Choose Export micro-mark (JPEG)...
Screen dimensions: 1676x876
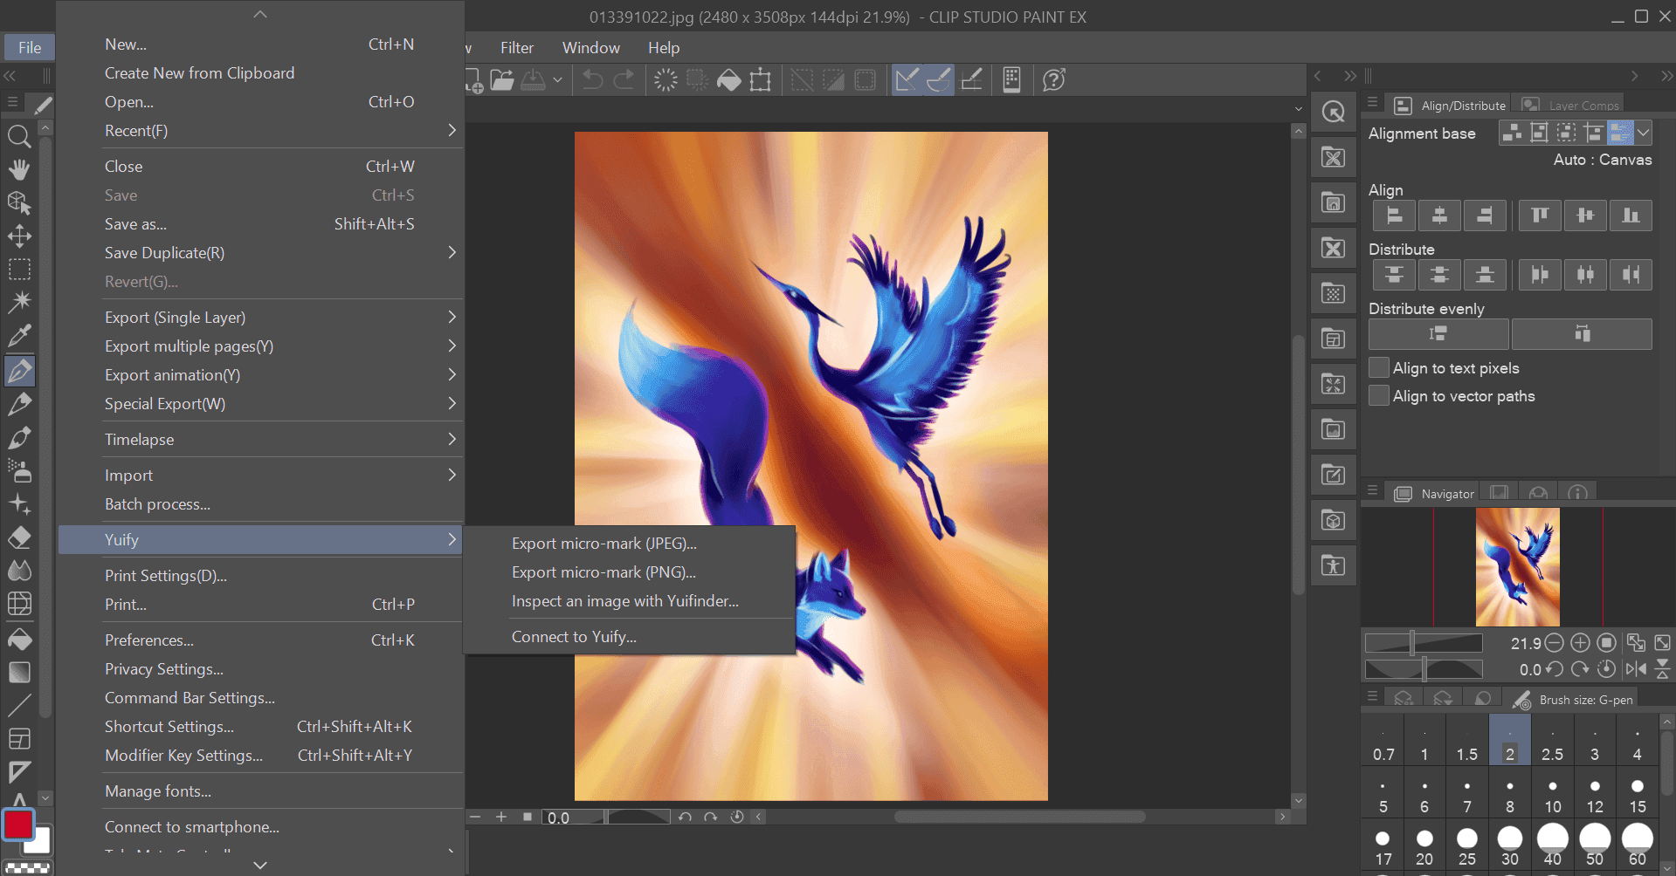pos(630,544)
